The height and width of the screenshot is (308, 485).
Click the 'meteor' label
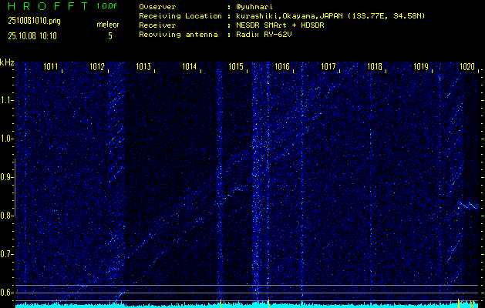pos(108,25)
